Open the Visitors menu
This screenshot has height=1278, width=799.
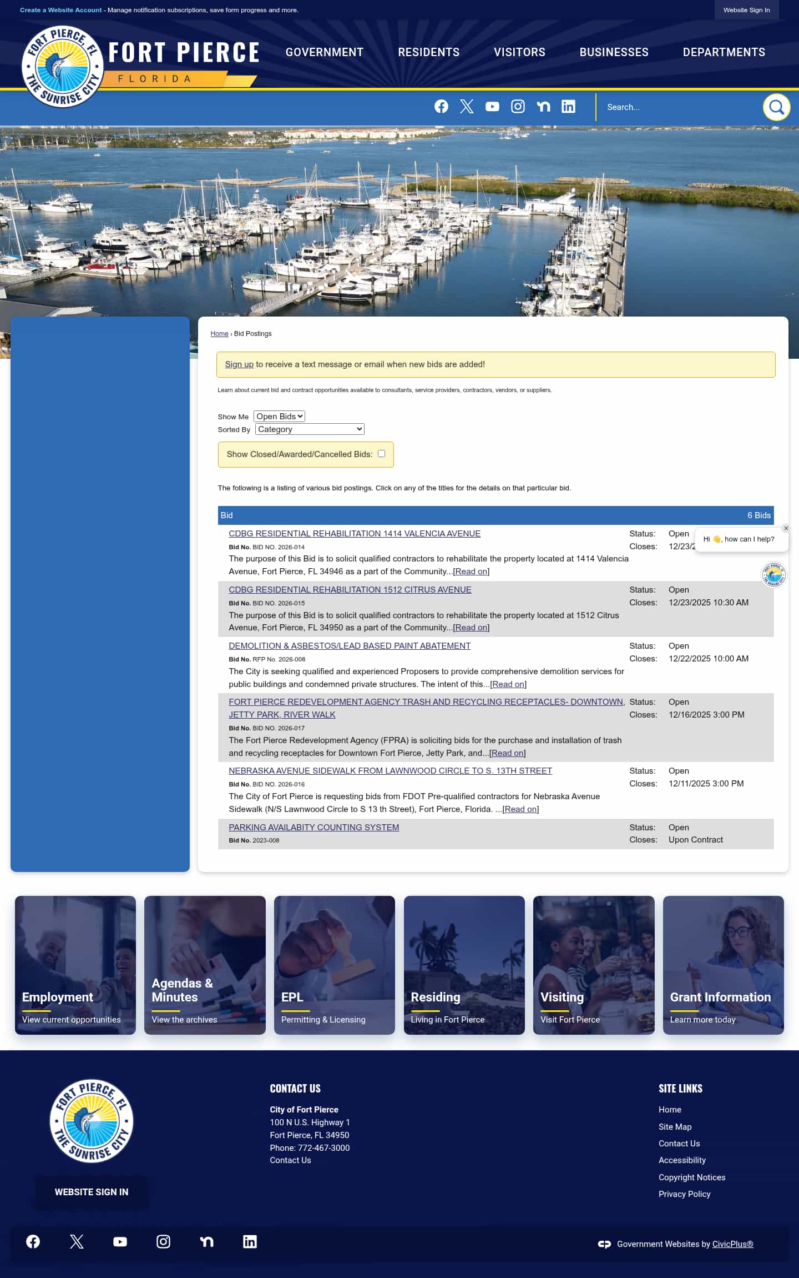pyautogui.click(x=519, y=52)
